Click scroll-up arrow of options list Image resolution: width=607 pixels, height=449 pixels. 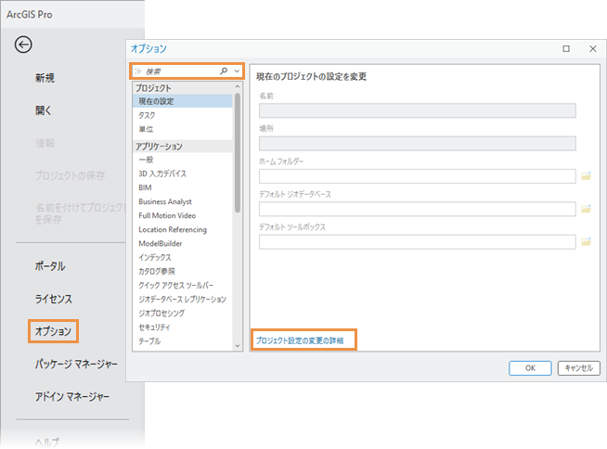coord(238,86)
